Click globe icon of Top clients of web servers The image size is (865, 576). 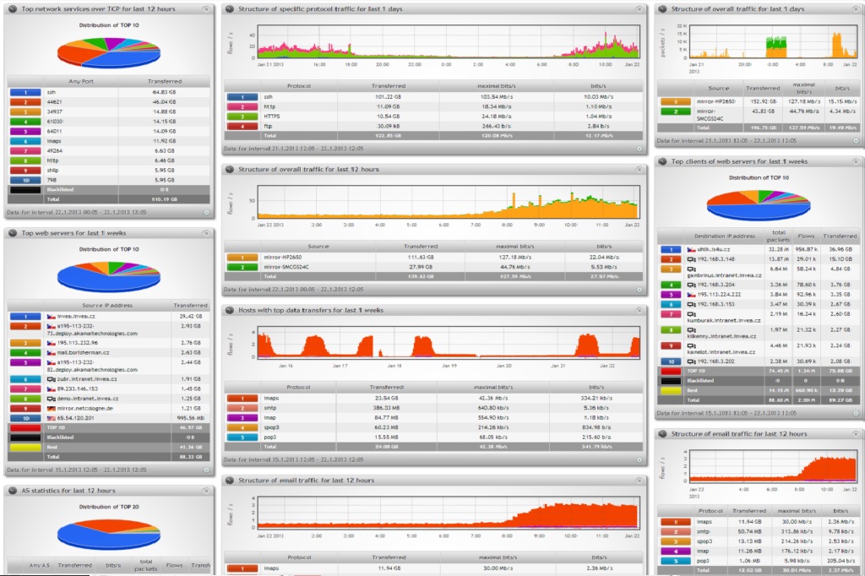coord(663,161)
